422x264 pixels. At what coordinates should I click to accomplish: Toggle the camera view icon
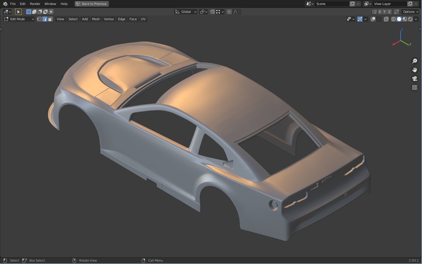415,79
